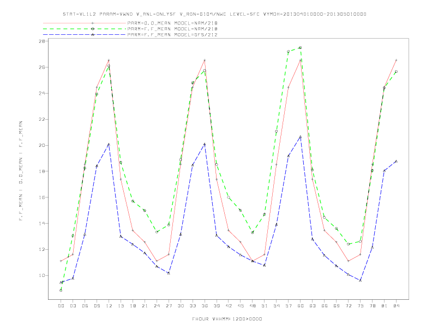Click x-axis tick label 81
Viewport: 432px width, 333px height.
click(385, 306)
